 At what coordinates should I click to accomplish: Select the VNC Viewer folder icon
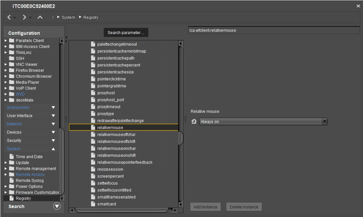point(12,65)
